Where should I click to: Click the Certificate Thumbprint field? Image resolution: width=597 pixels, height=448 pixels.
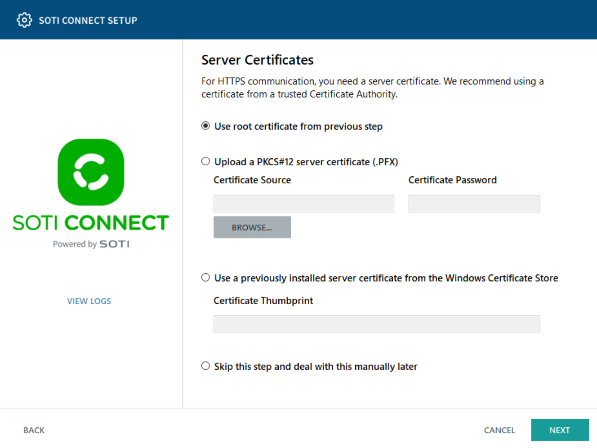tap(377, 324)
